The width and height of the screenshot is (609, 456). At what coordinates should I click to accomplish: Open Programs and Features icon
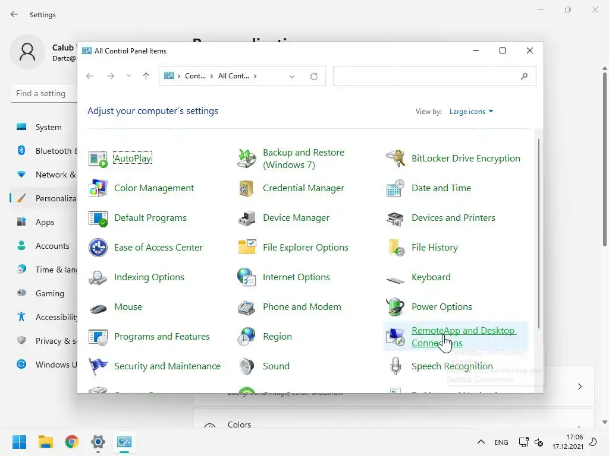pos(98,337)
